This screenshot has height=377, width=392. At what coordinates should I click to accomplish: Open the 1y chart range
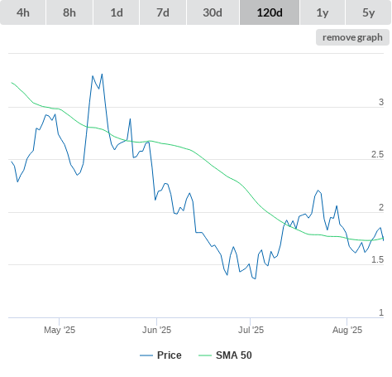[x=323, y=12]
